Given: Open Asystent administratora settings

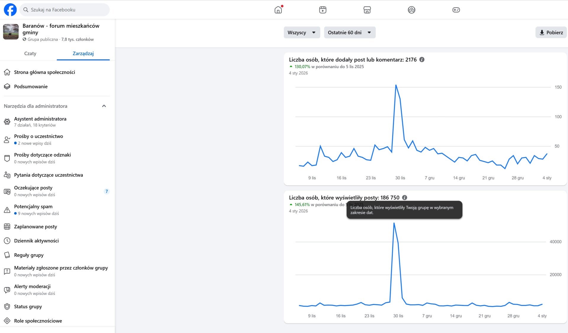Looking at the screenshot, I should point(40,121).
